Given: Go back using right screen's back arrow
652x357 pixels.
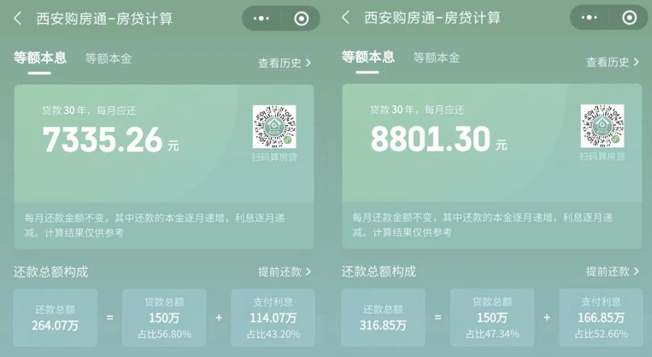Looking at the screenshot, I should click(345, 18).
